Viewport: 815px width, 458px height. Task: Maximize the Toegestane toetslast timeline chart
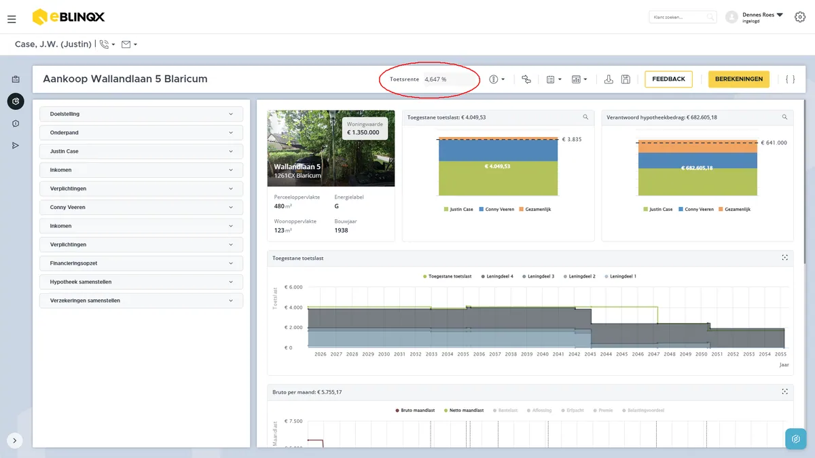[784, 258]
